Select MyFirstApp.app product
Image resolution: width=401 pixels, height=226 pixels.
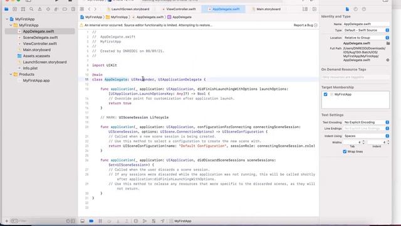[x=36, y=80]
